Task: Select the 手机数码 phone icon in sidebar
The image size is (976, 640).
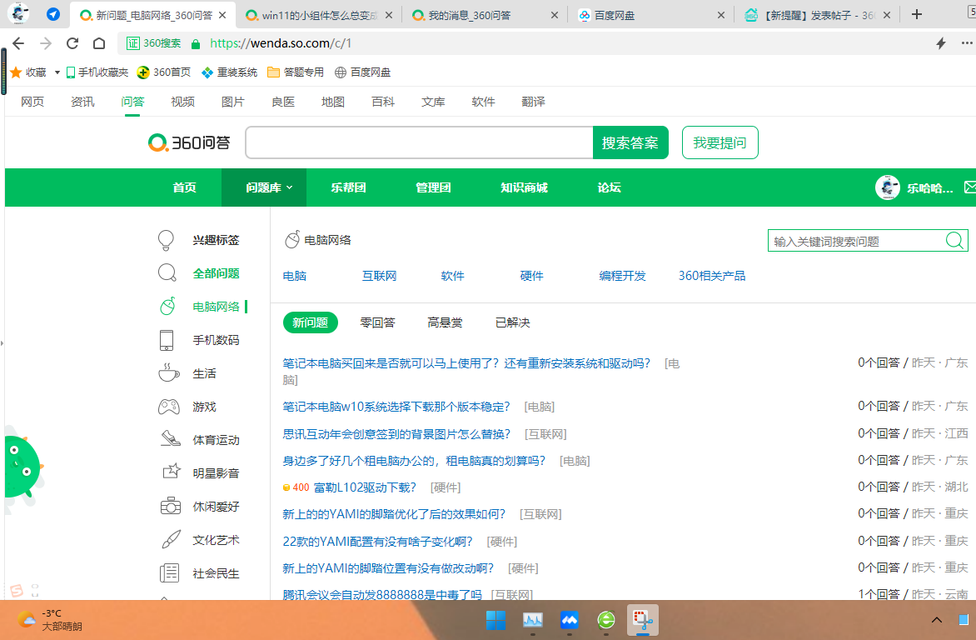Action: click(167, 340)
